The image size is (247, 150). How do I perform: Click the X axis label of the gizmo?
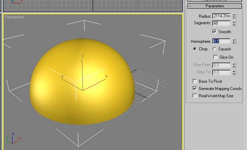[106, 76]
